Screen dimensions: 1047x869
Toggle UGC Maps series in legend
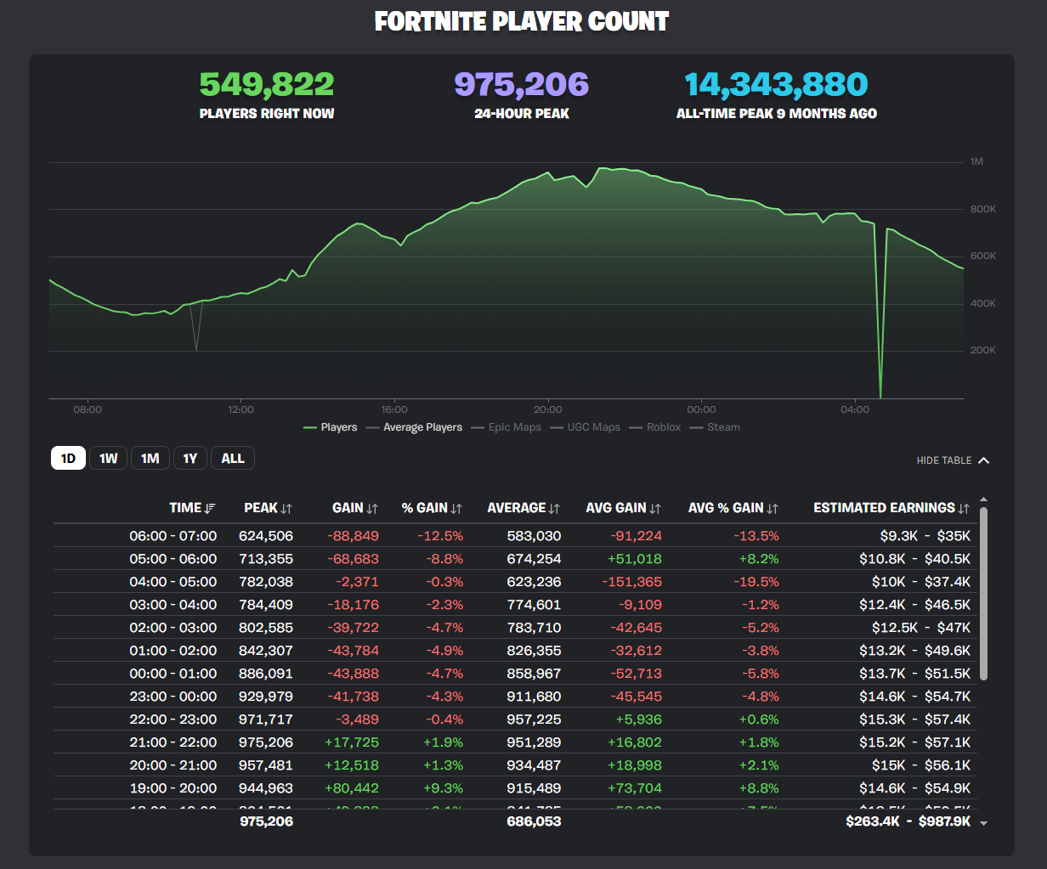(x=586, y=427)
